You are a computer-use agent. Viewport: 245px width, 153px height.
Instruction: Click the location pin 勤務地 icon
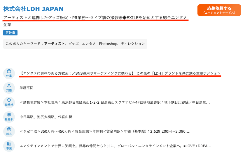pyautogui.click(x=9, y=102)
